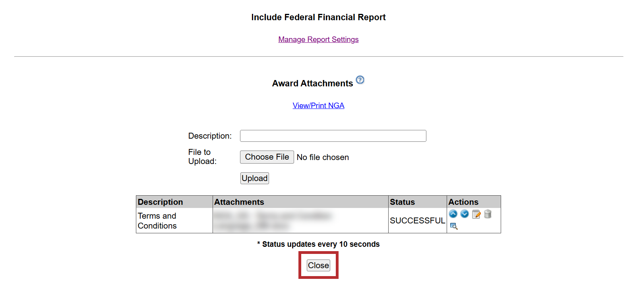Click the Status column header
Screen dimensions: 637x286
click(x=402, y=202)
